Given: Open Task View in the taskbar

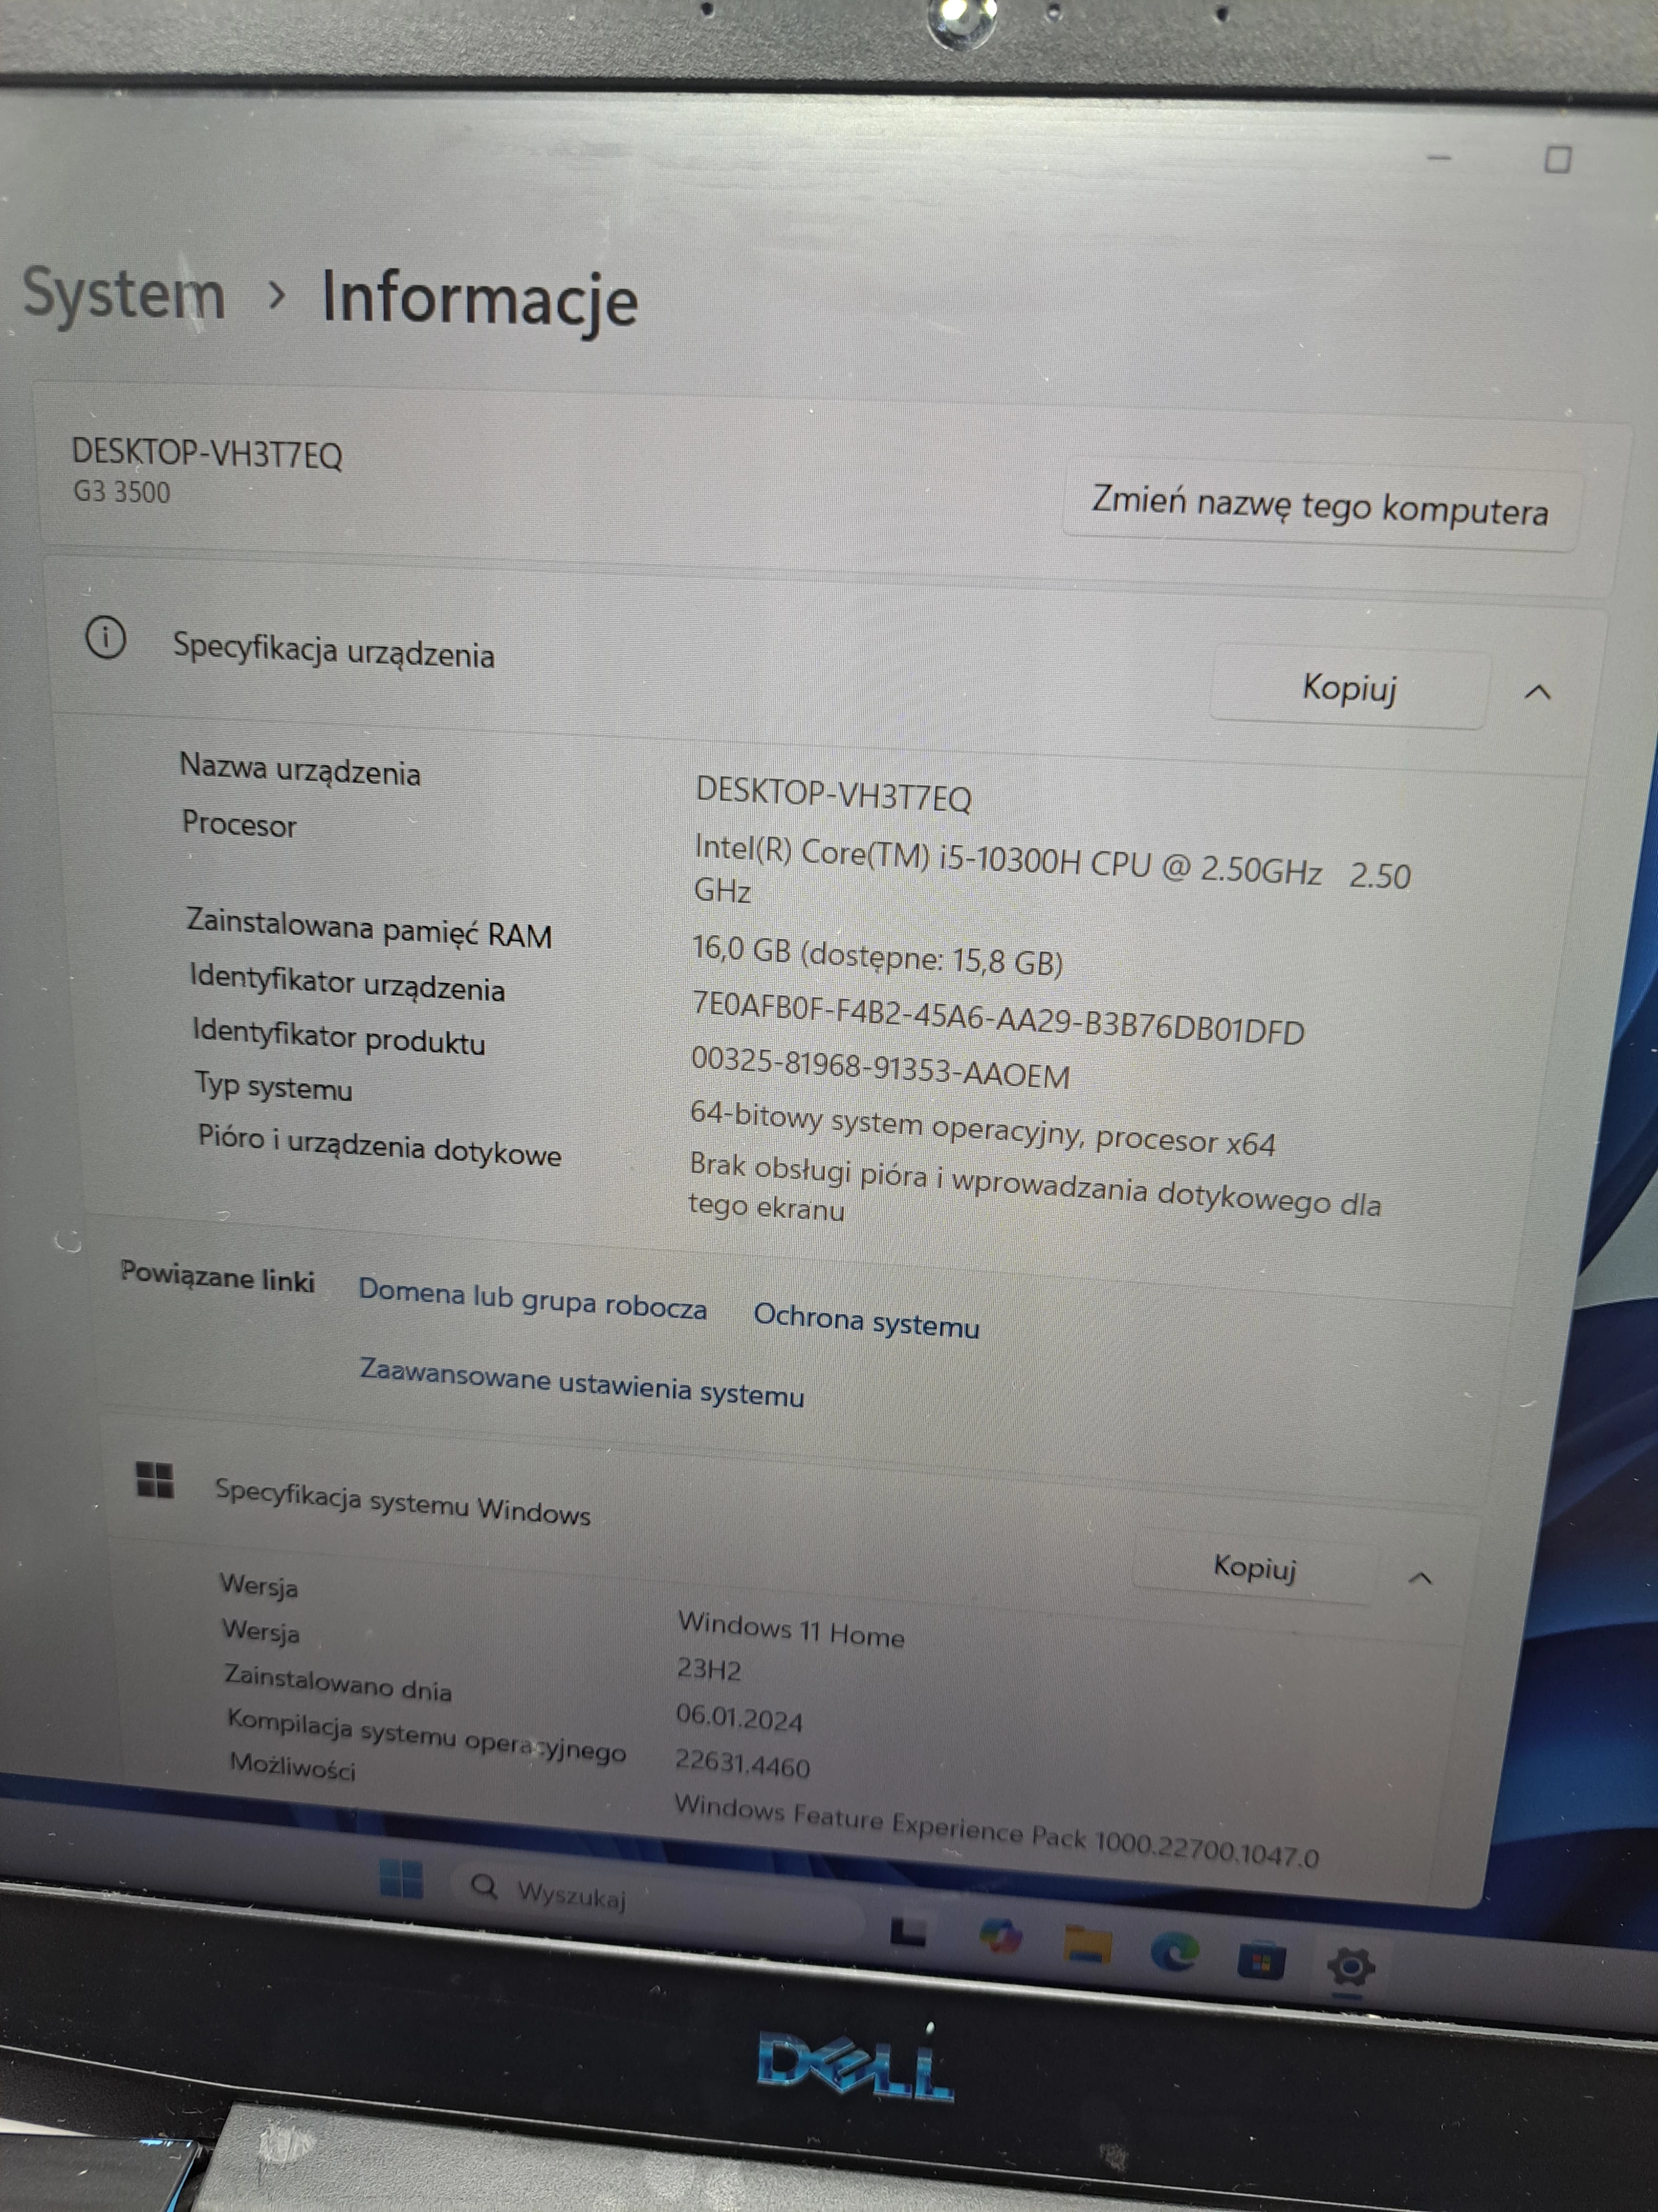Looking at the screenshot, I should click(907, 1932).
